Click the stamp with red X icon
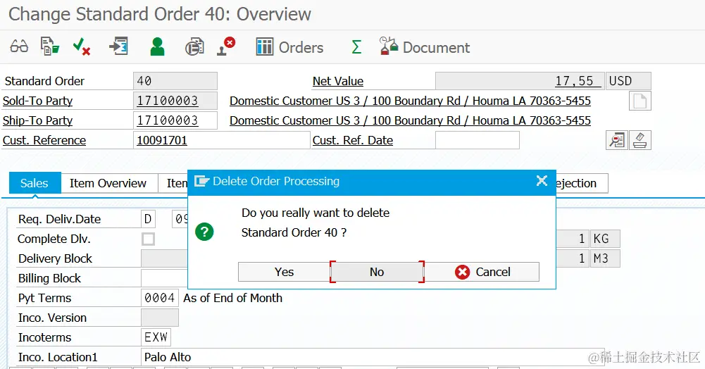The image size is (705, 369). pos(226,46)
